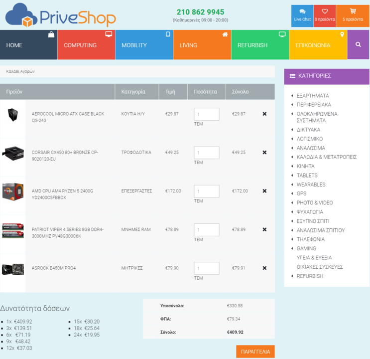The image size is (370, 359).
Task: Open the HOME menu tab
Action: click(x=28, y=45)
